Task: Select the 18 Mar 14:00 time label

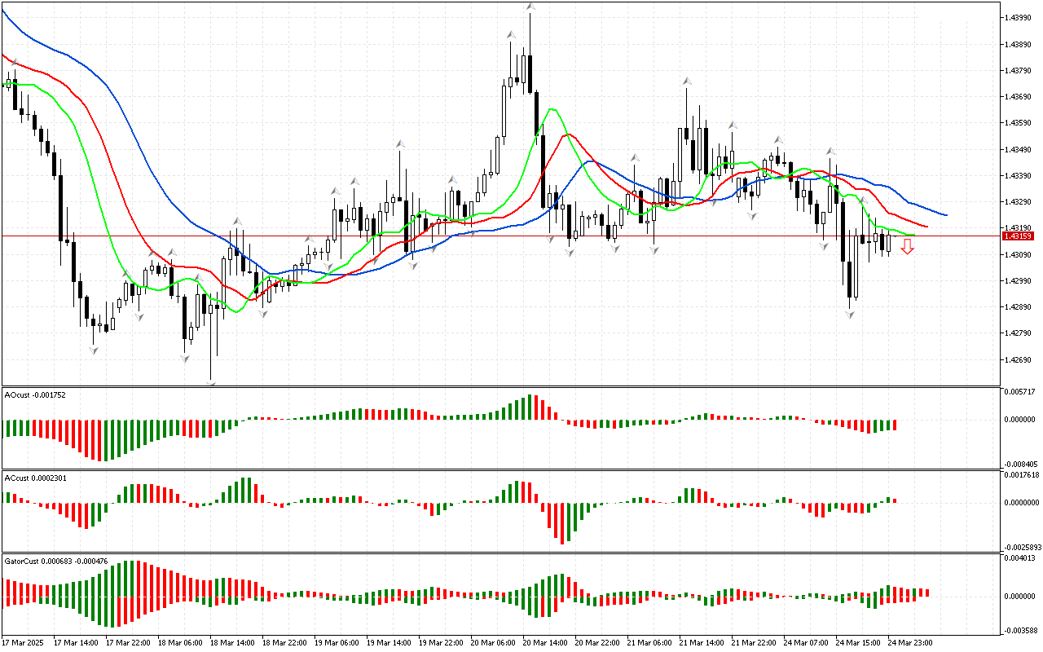Action: (232, 642)
